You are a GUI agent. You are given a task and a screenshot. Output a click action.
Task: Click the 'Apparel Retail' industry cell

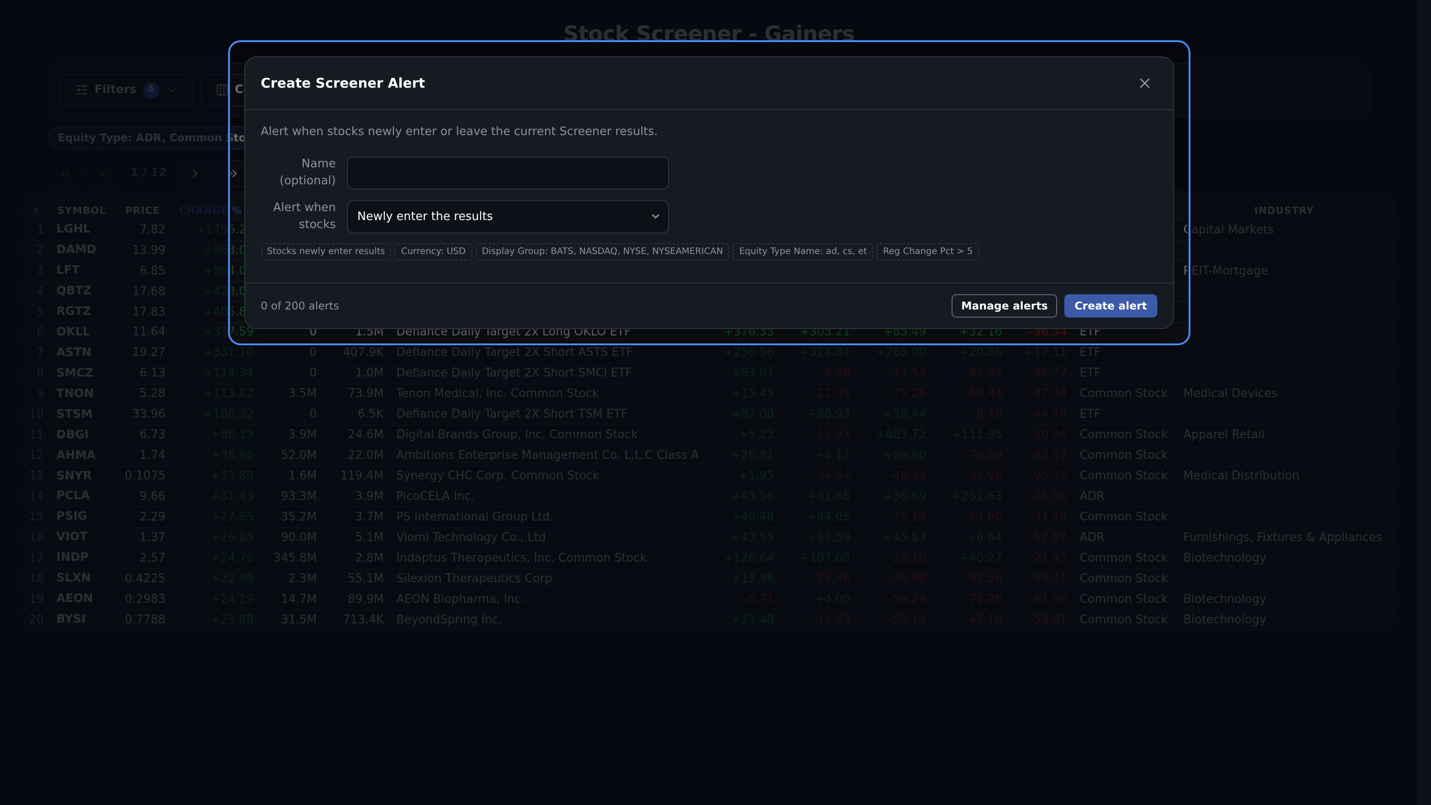1223,434
